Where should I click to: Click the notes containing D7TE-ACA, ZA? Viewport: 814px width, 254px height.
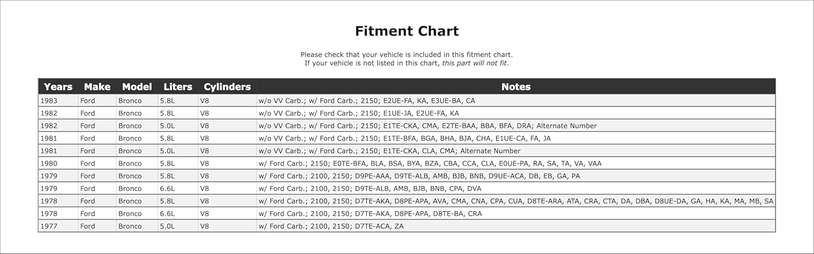pos(331,226)
